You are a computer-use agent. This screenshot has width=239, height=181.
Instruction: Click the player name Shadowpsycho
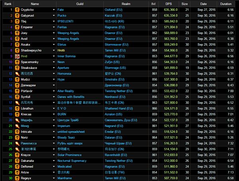[x=31, y=50]
